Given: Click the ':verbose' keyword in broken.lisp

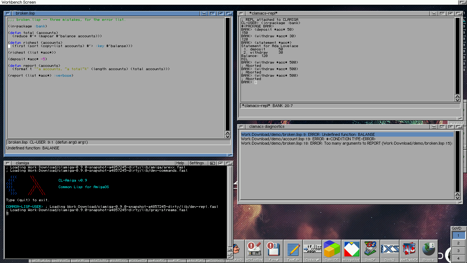Looking at the screenshot, I should [63, 76].
